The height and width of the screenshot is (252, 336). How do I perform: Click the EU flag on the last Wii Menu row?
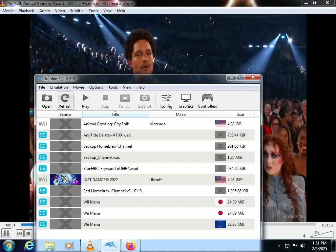pyautogui.click(x=220, y=224)
